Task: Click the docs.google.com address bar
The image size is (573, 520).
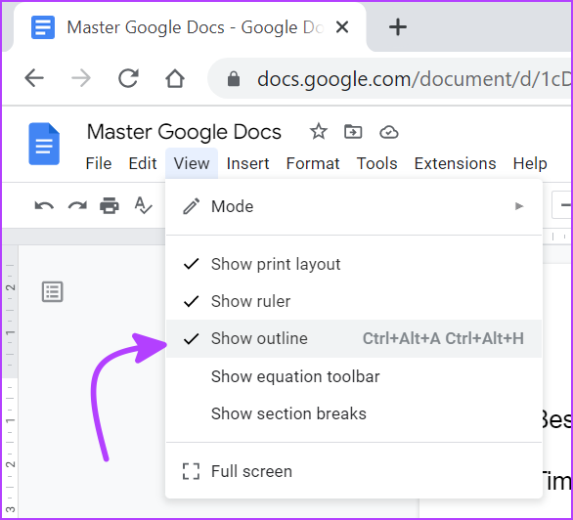Action: click(x=389, y=78)
